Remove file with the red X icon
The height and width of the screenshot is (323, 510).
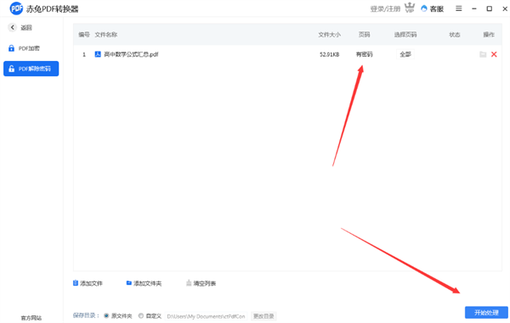pos(494,54)
